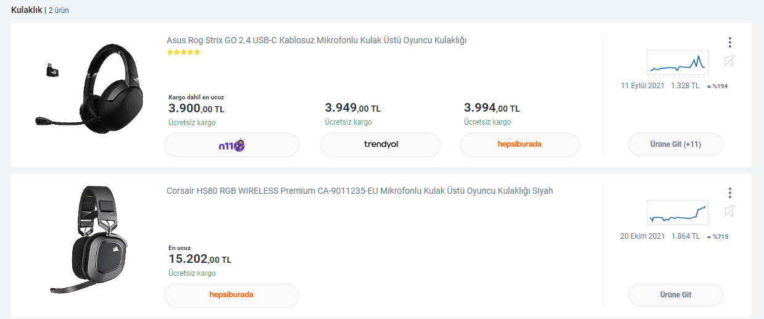Open Hepsiburada offer for Asus headset

[x=520, y=144]
